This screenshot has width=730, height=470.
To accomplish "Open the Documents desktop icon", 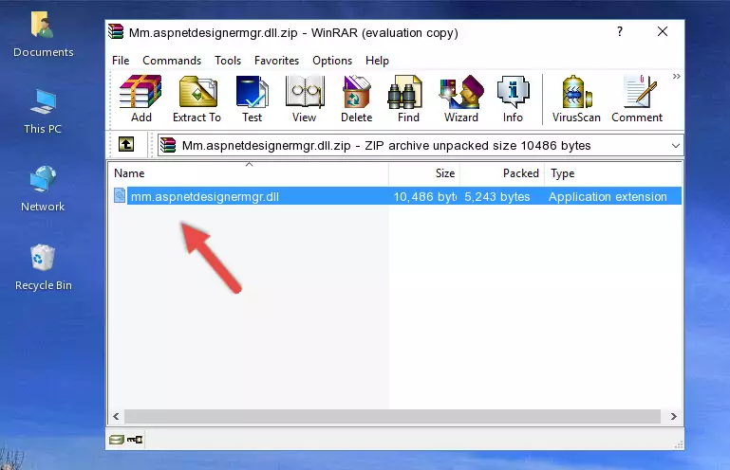I will (43, 35).
